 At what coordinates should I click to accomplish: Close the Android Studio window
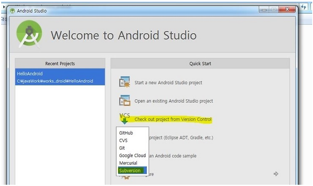[287, 9]
